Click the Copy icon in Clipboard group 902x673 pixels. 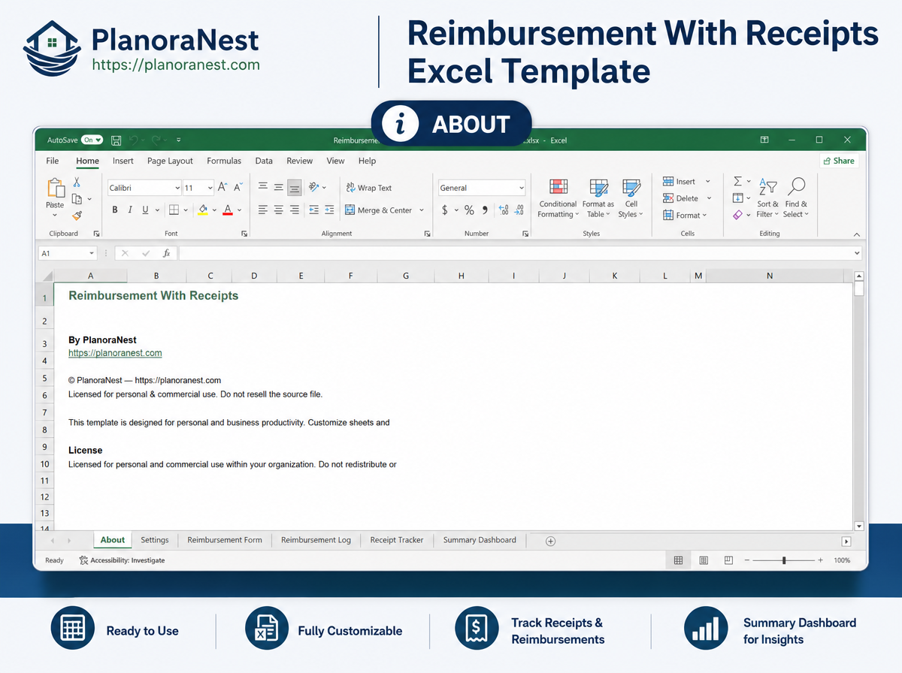click(77, 199)
